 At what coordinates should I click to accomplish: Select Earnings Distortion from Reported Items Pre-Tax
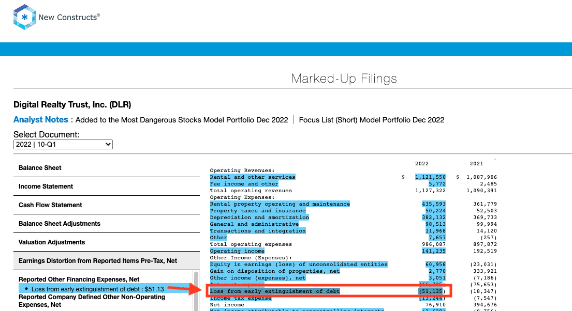tap(107, 261)
